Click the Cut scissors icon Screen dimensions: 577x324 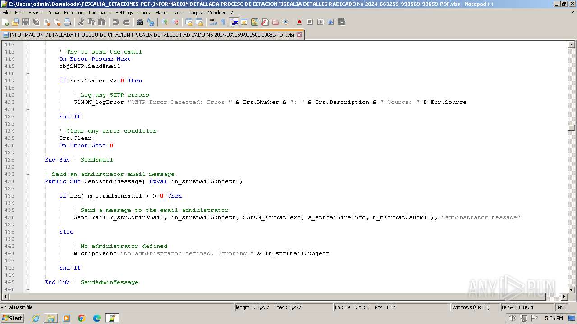(x=81, y=22)
